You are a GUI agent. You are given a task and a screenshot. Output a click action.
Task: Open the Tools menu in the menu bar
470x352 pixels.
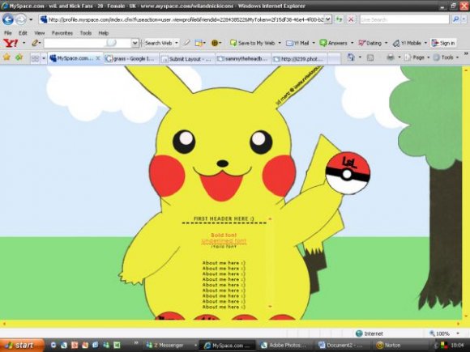86,33
